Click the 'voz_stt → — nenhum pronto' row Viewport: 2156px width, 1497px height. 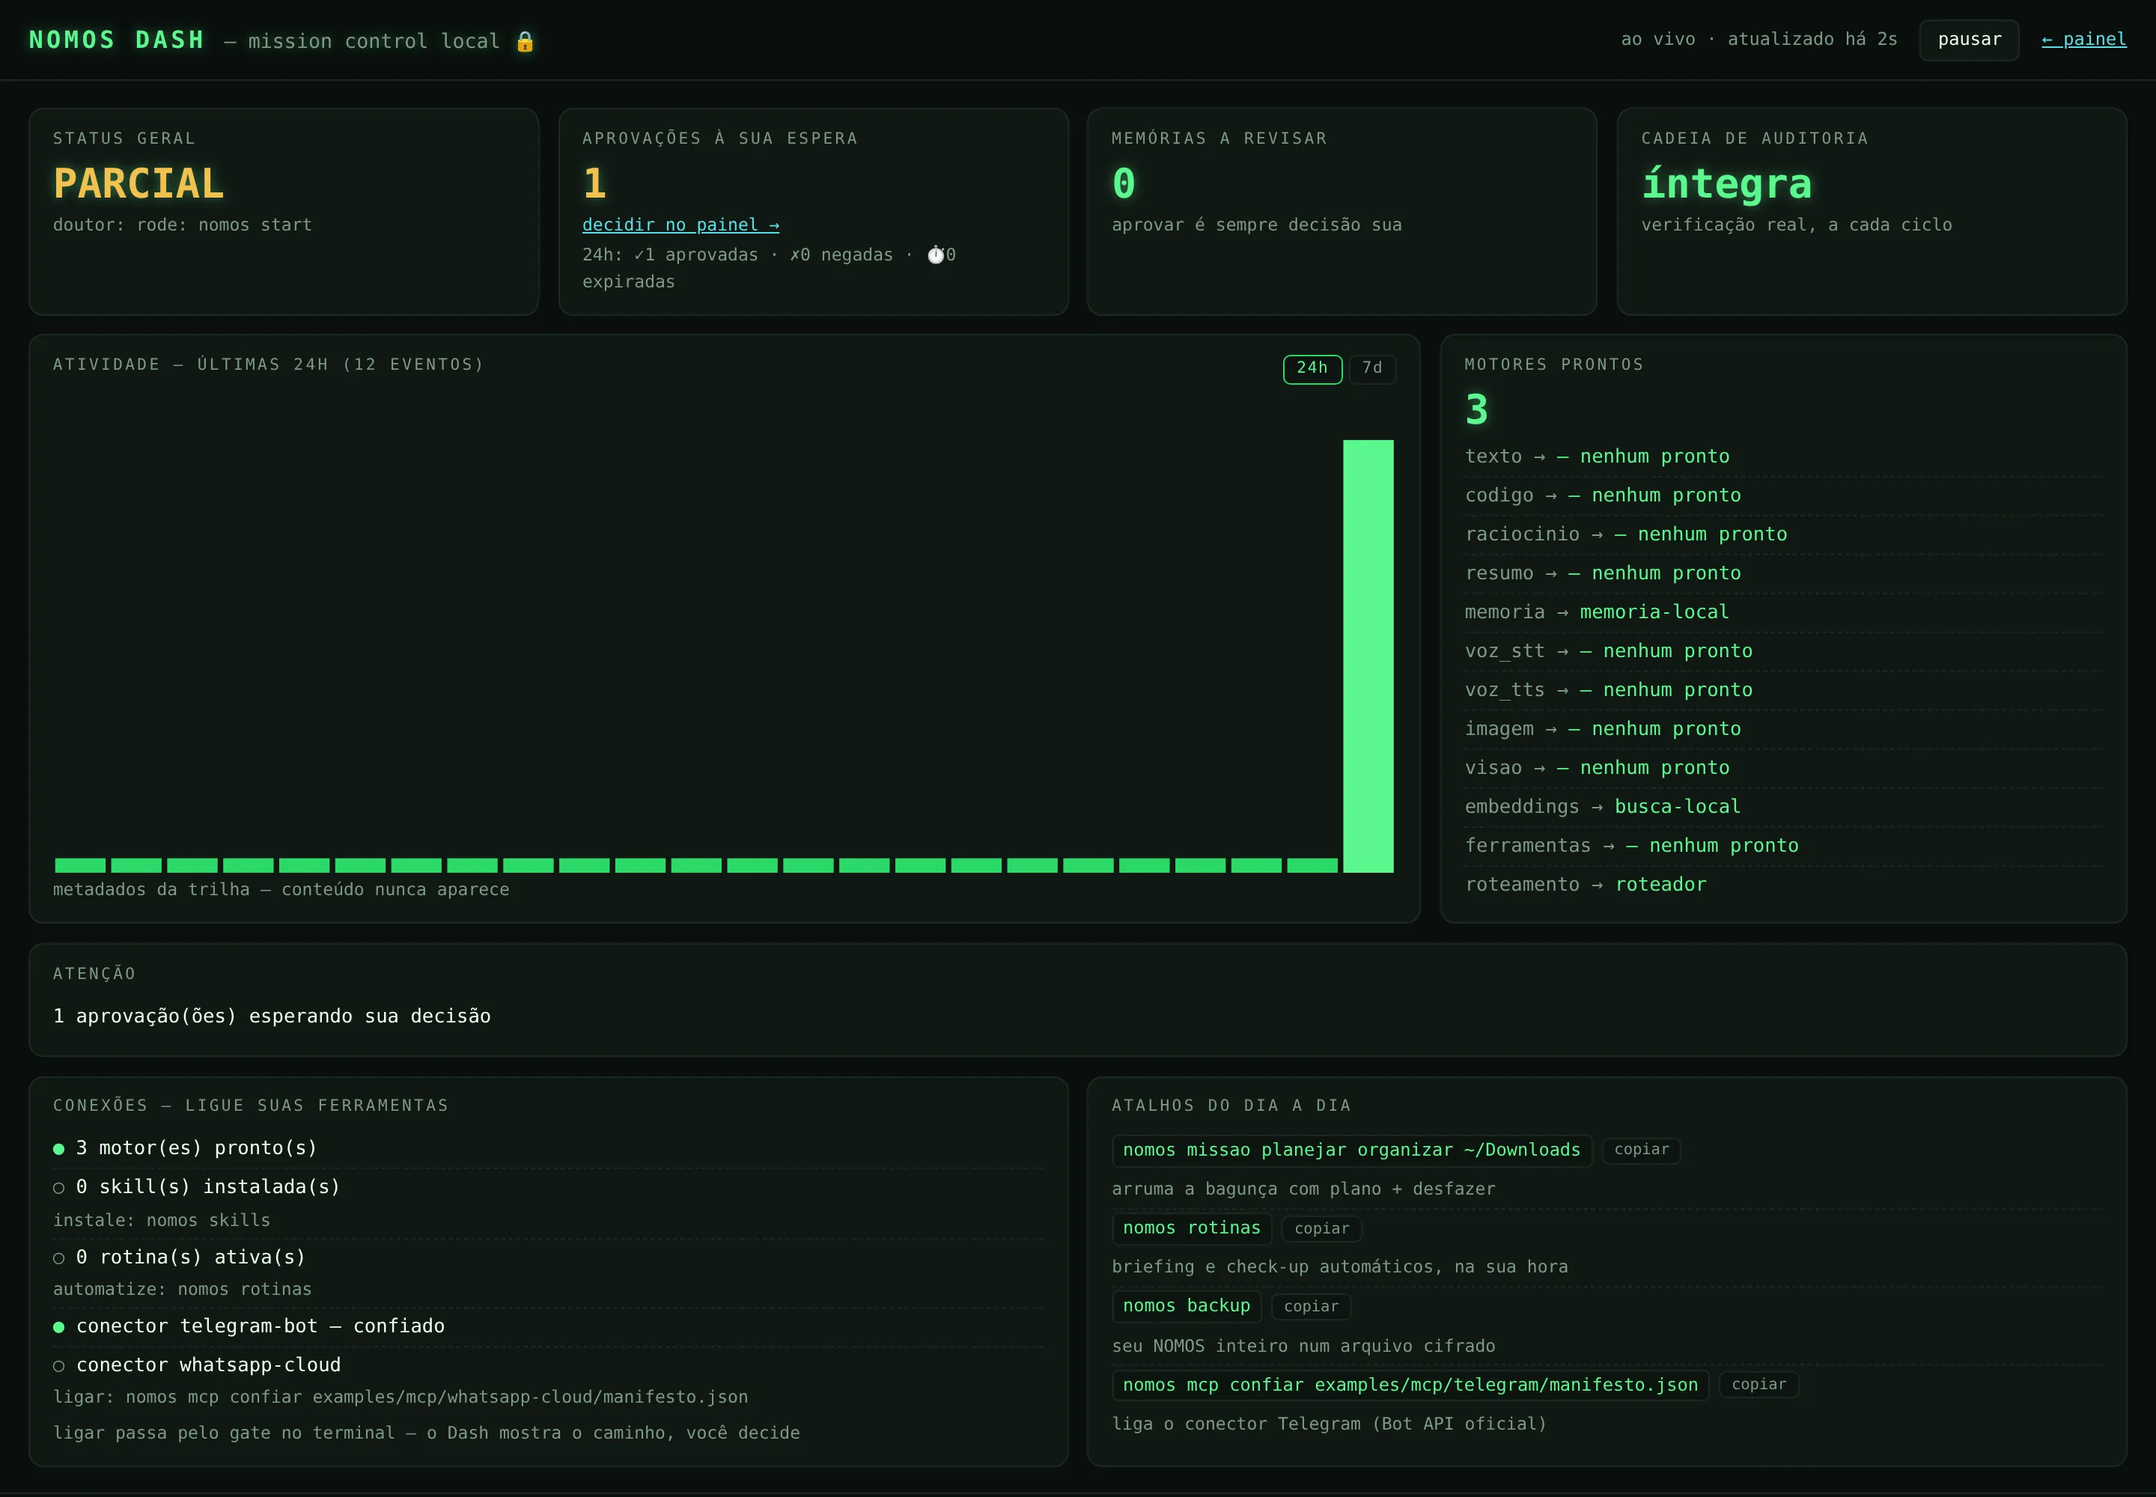click(x=1783, y=651)
